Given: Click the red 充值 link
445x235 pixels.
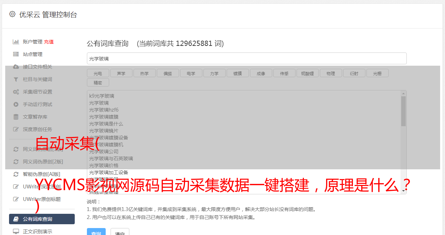Looking at the screenshot, I should pos(49,42).
